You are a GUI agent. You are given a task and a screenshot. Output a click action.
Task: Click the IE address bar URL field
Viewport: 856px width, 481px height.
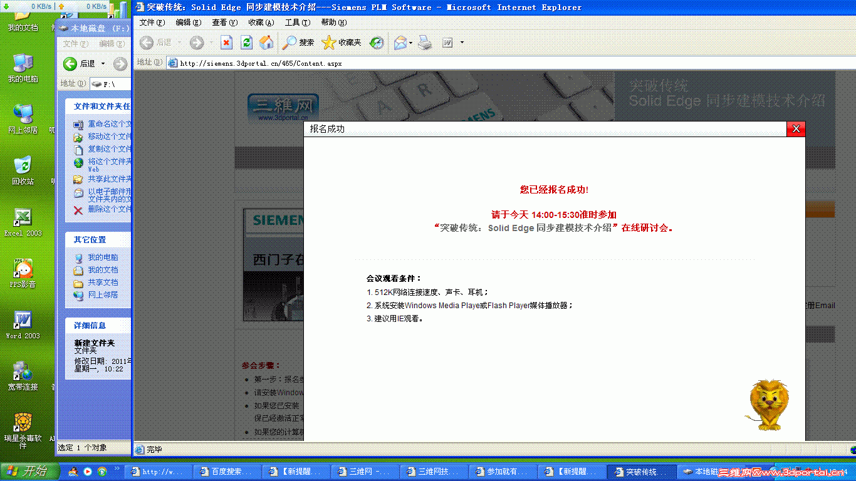511,63
